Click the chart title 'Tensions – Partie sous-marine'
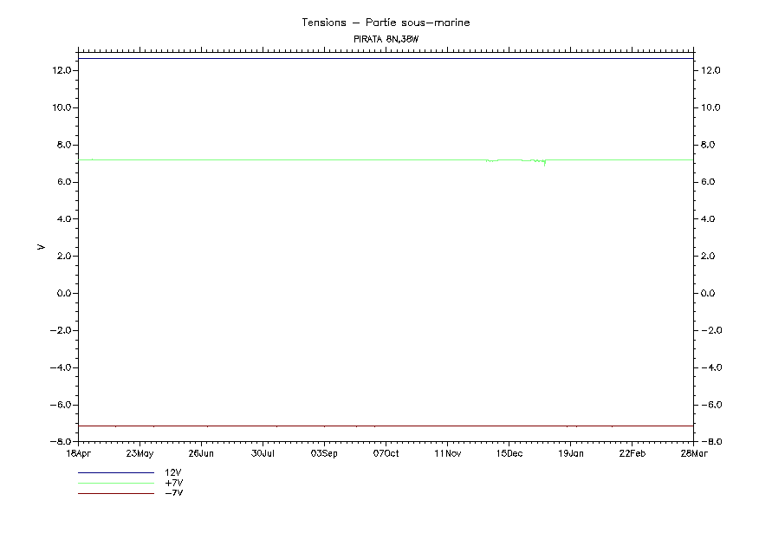Image resolution: width=772 pixels, height=546 pixels. [x=386, y=23]
